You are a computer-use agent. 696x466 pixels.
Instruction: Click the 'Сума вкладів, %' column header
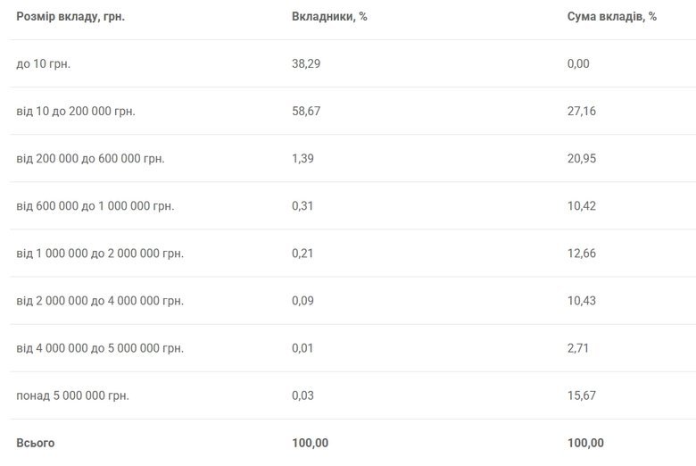click(611, 17)
